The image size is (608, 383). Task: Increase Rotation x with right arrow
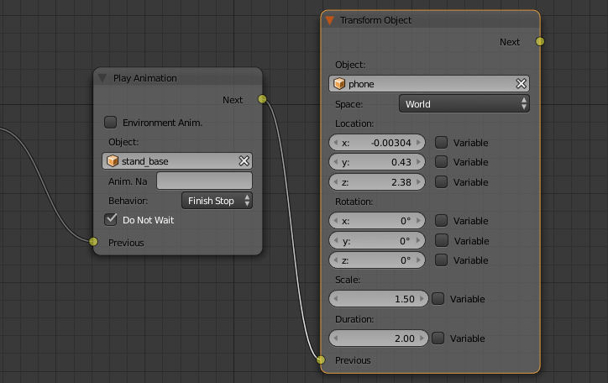click(x=419, y=221)
